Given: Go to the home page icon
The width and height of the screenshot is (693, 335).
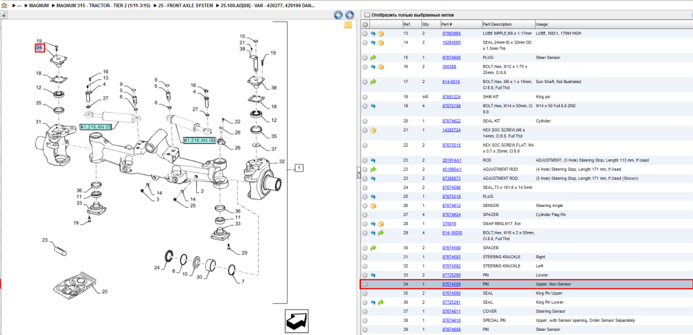Looking at the screenshot, I should [4, 6].
